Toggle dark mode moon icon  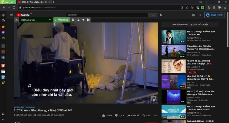tap(192, 7)
